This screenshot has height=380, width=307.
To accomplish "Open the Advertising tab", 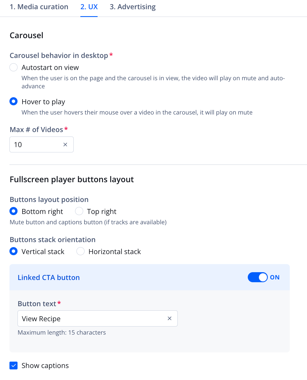I will (x=133, y=7).
